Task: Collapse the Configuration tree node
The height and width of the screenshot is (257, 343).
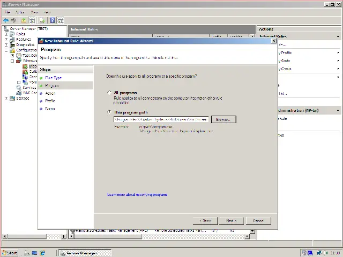Action: click(6, 50)
